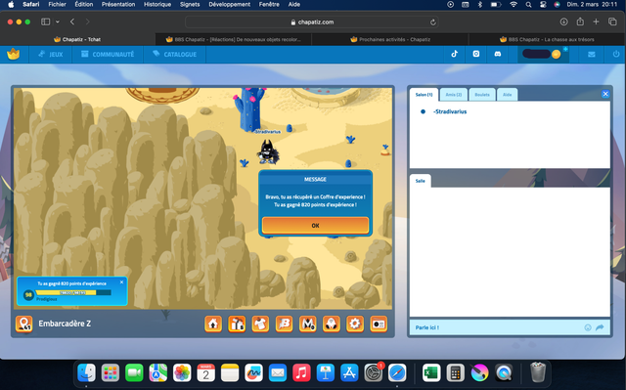This screenshot has width=626, height=390.
Task: Open Control Center in the menu bar
Action: point(543,4)
